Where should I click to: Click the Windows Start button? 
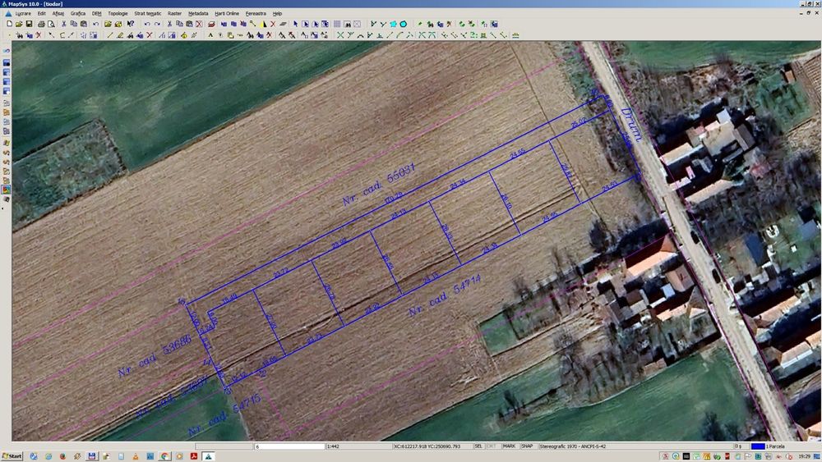(x=12, y=456)
